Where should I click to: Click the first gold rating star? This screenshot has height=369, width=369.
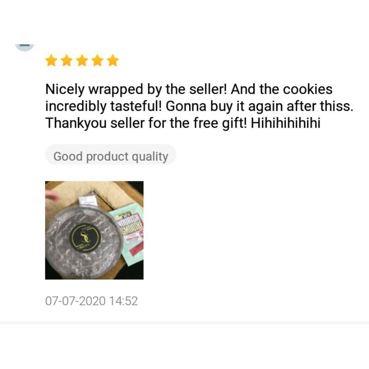coord(51,60)
